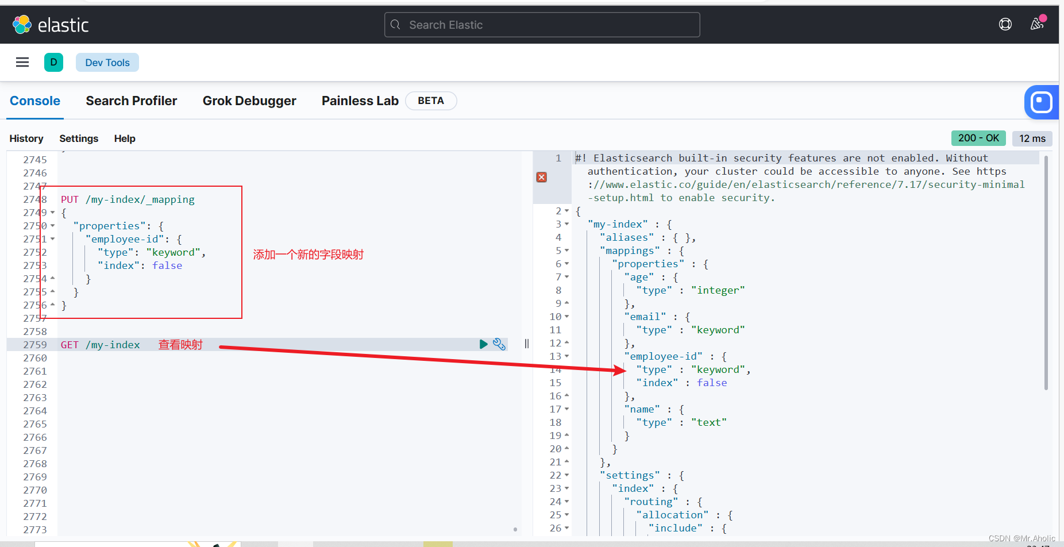Image resolution: width=1064 pixels, height=547 pixels.
Task: Click the BETA badge
Action: point(431,101)
